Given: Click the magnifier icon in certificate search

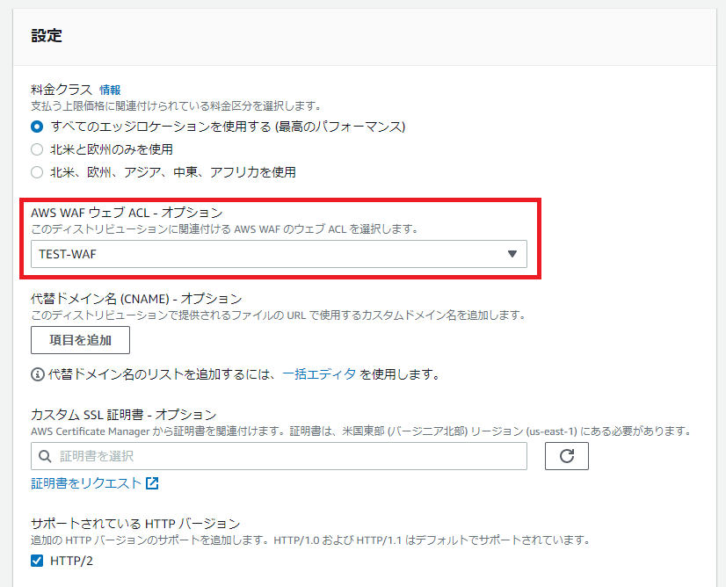Looking at the screenshot, I should click(x=45, y=456).
